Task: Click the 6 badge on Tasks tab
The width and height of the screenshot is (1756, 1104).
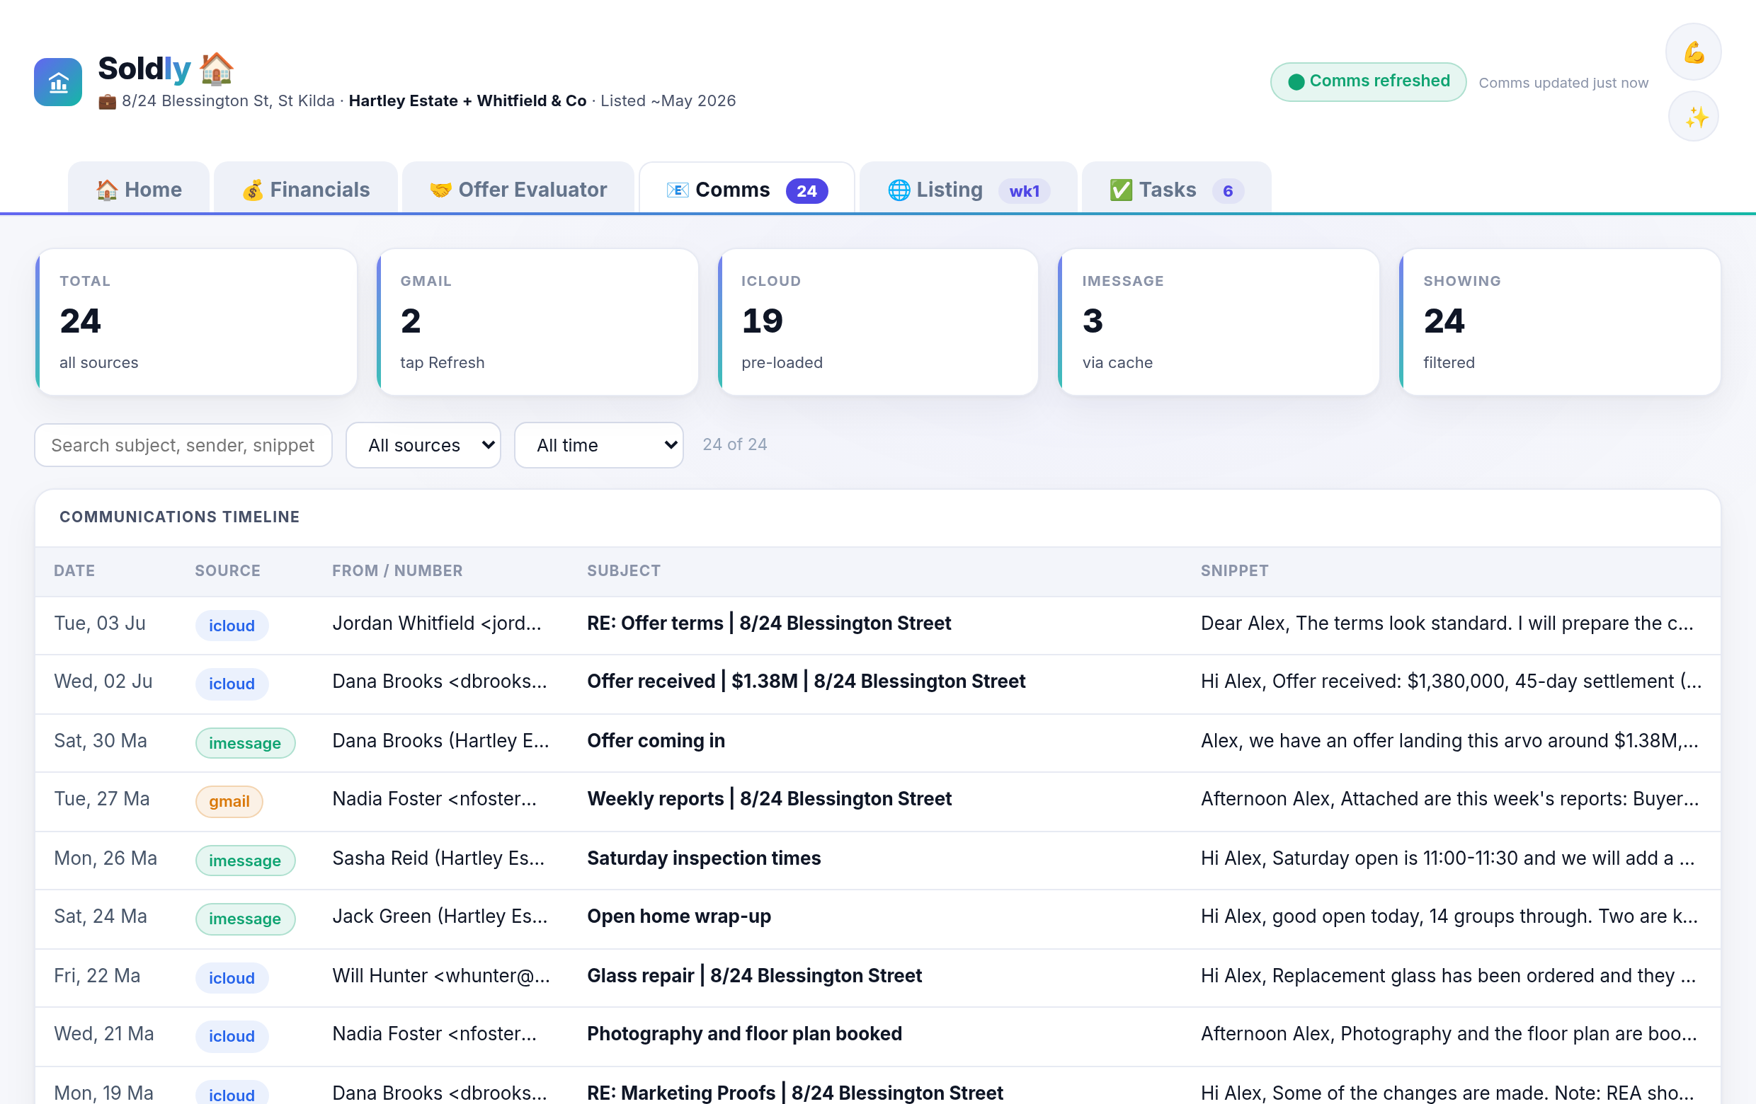Action: pos(1227,191)
